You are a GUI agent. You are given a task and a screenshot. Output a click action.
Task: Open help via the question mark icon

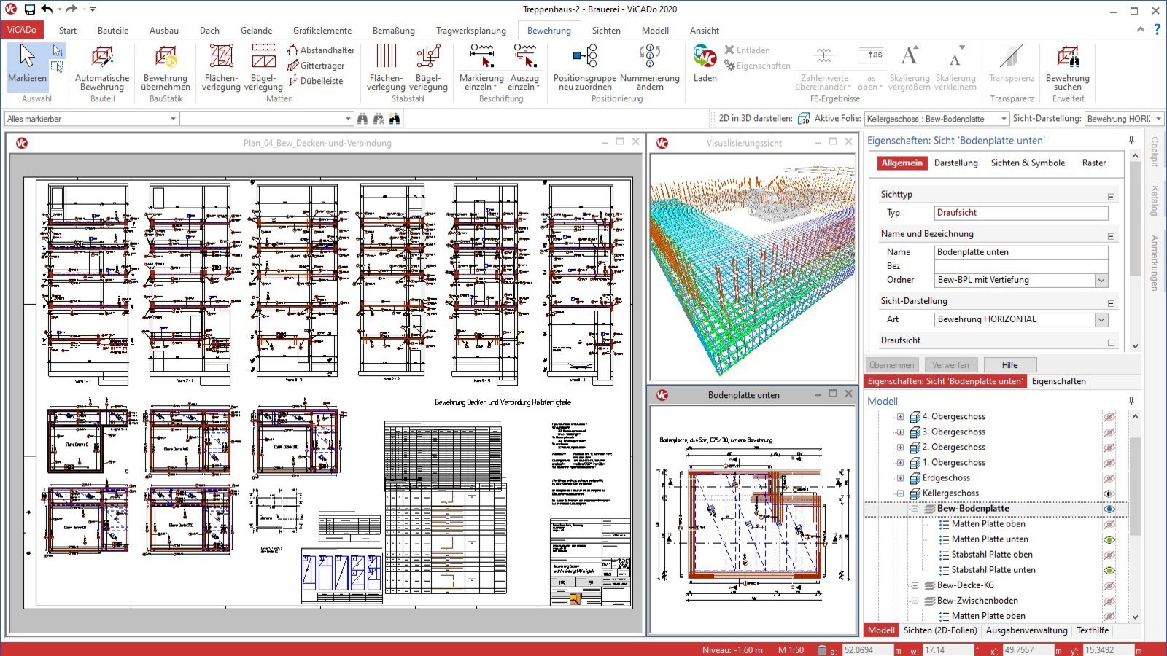1157,30
